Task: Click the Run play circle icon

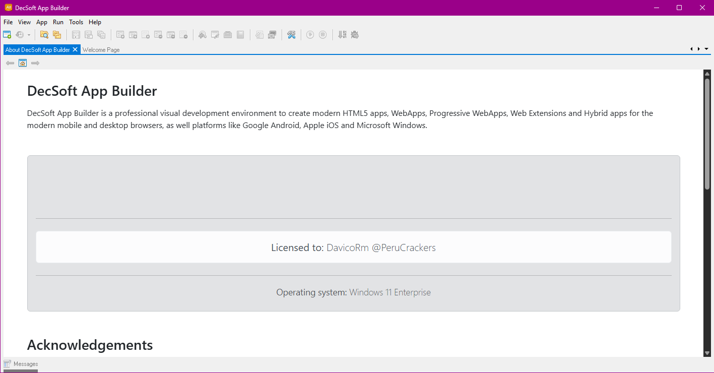Action: 310,35
